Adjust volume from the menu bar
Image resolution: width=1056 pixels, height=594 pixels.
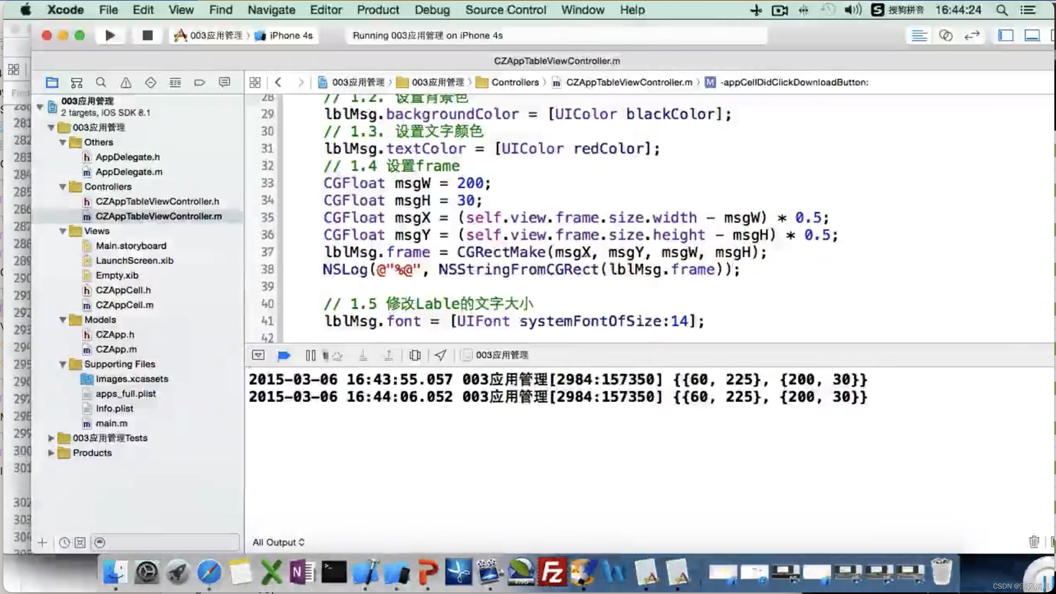point(852,10)
